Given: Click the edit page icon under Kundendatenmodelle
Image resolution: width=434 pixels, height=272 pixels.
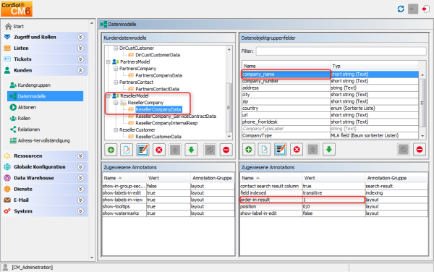Looking at the screenshot, I should (x=127, y=150).
